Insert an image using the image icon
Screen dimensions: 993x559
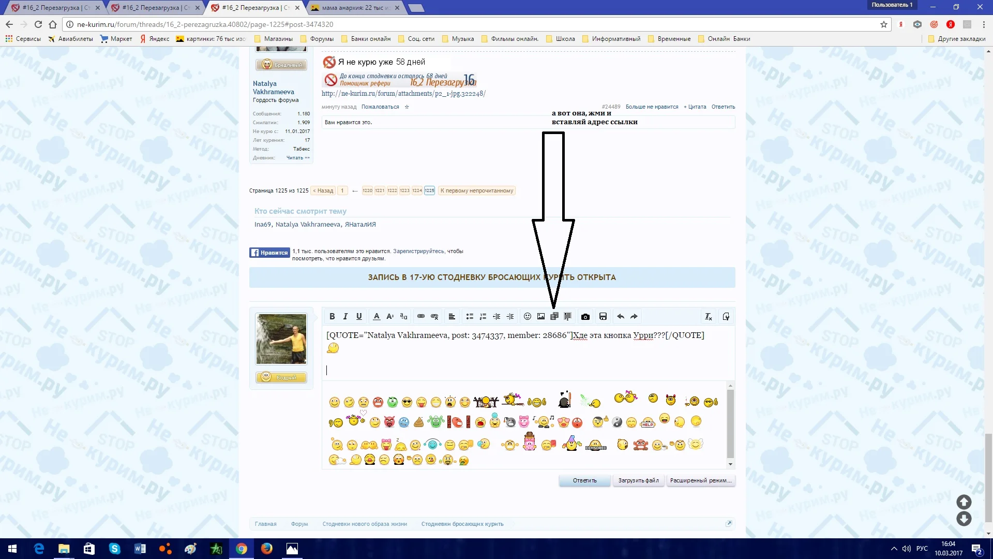point(540,316)
